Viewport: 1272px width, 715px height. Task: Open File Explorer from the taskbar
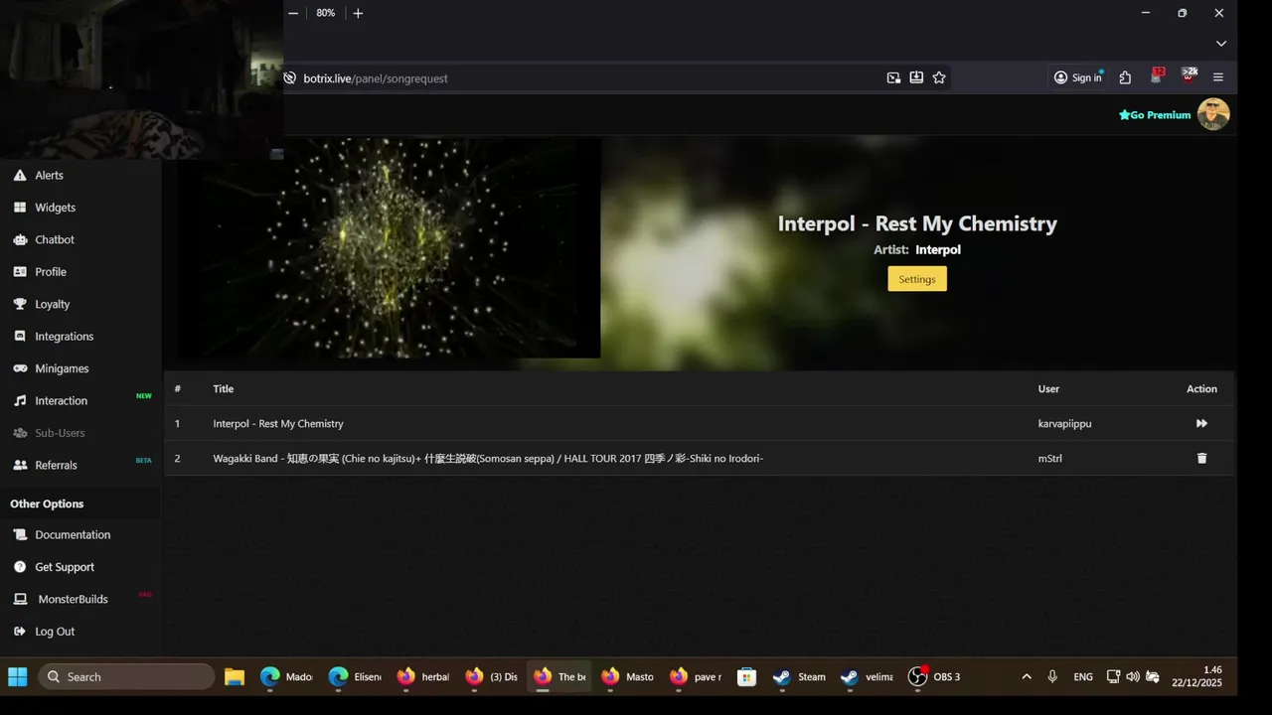[x=235, y=676]
